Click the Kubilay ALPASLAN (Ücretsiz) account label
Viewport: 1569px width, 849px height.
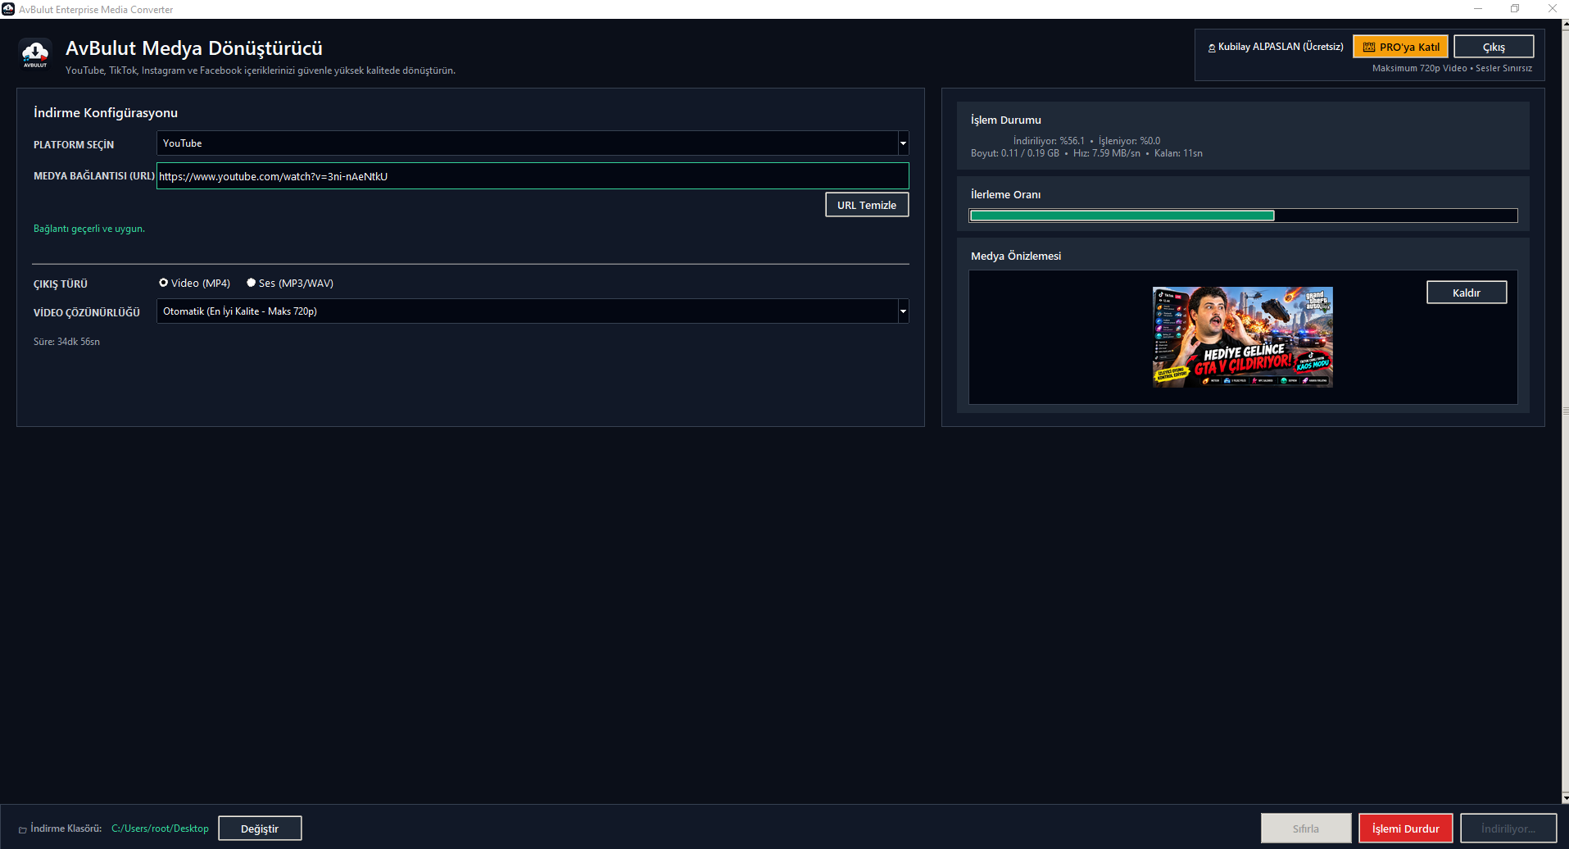click(1281, 47)
